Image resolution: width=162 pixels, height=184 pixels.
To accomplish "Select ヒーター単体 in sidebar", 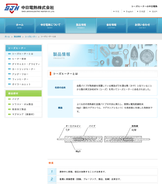I will (24, 59).
